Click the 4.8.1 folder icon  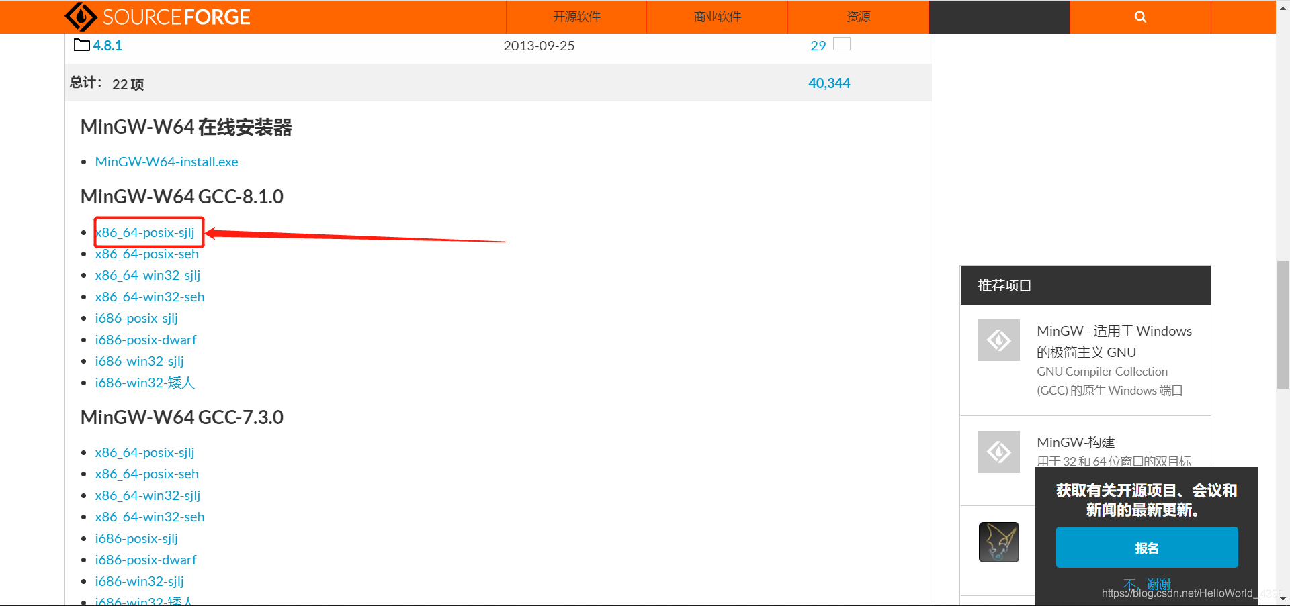[x=82, y=45]
